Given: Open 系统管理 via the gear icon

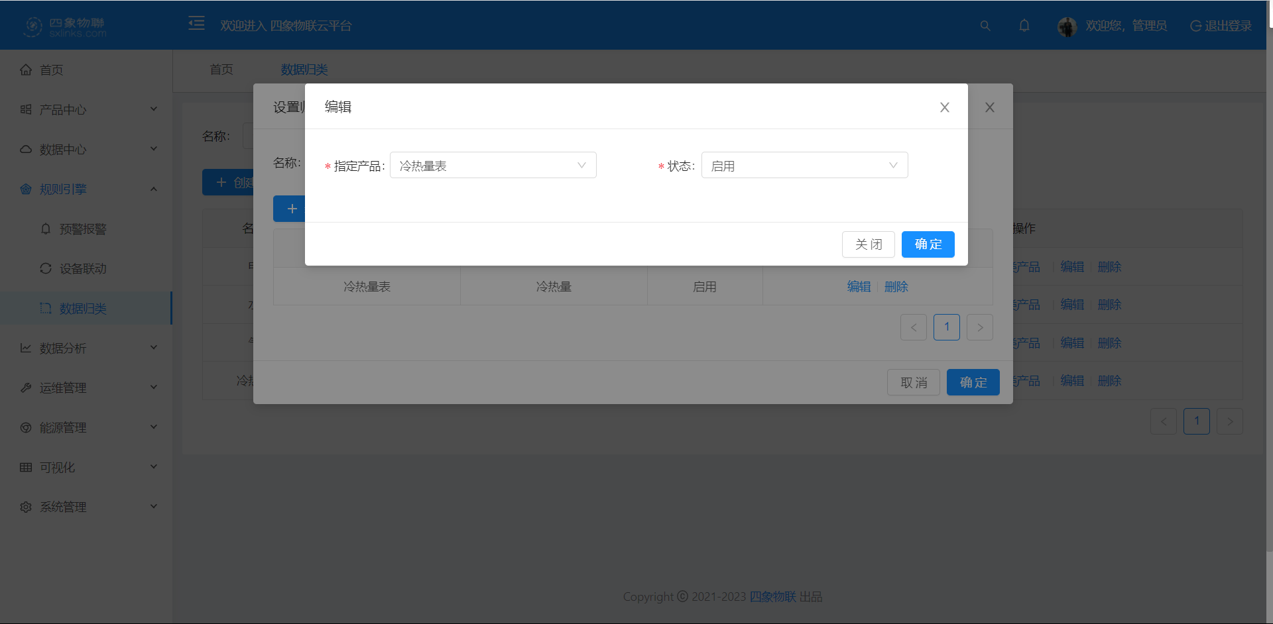Looking at the screenshot, I should pyautogui.click(x=25, y=506).
